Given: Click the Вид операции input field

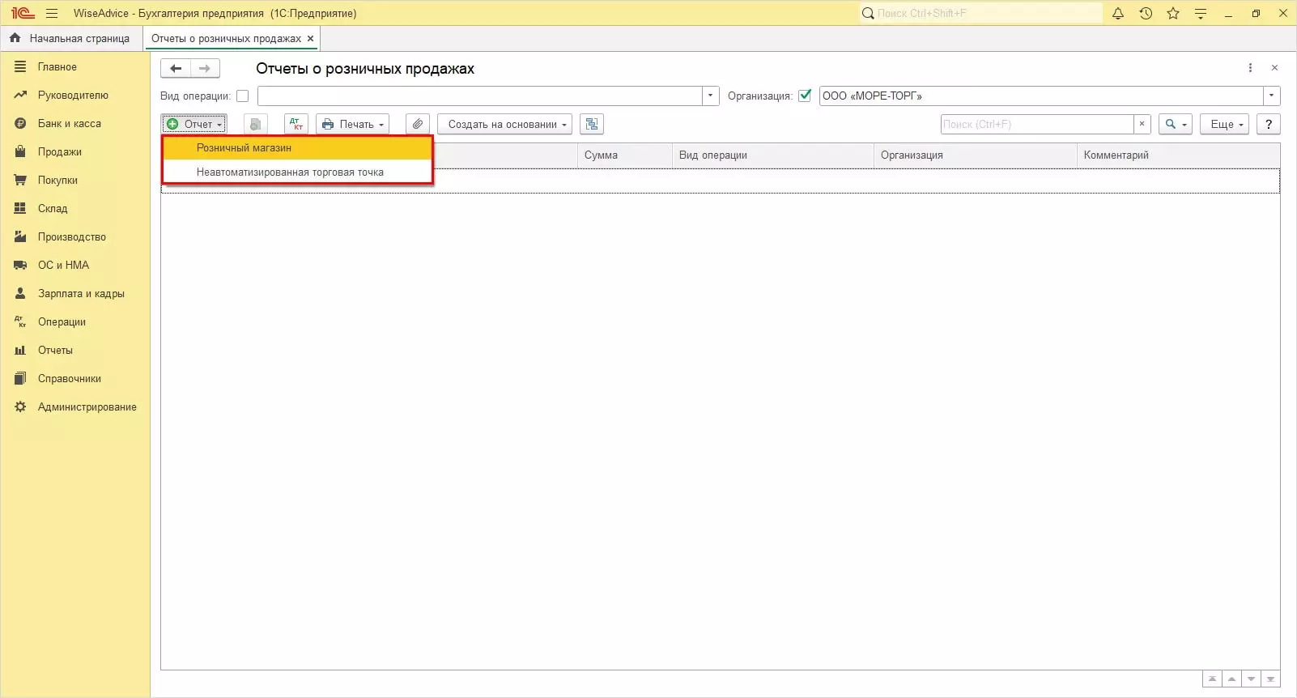Looking at the screenshot, I should coord(480,96).
